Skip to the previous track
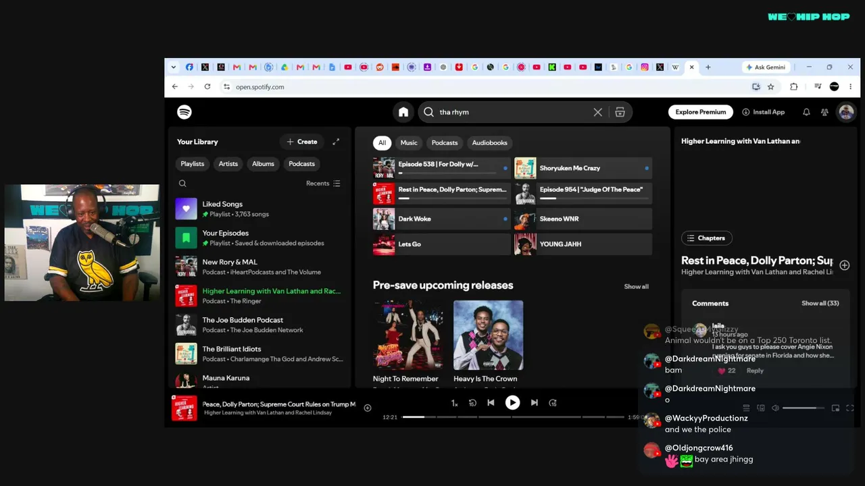The image size is (865, 486). point(491,403)
